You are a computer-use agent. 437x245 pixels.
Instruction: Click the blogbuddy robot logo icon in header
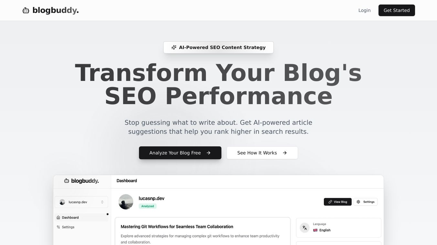pos(26,11)
